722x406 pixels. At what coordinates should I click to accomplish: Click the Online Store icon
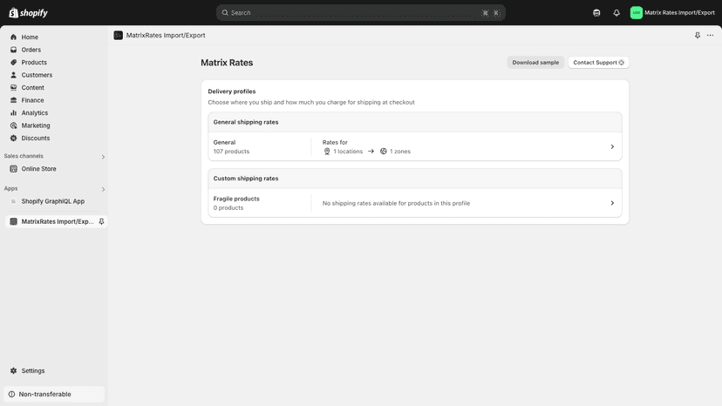[x=13, y=169]
